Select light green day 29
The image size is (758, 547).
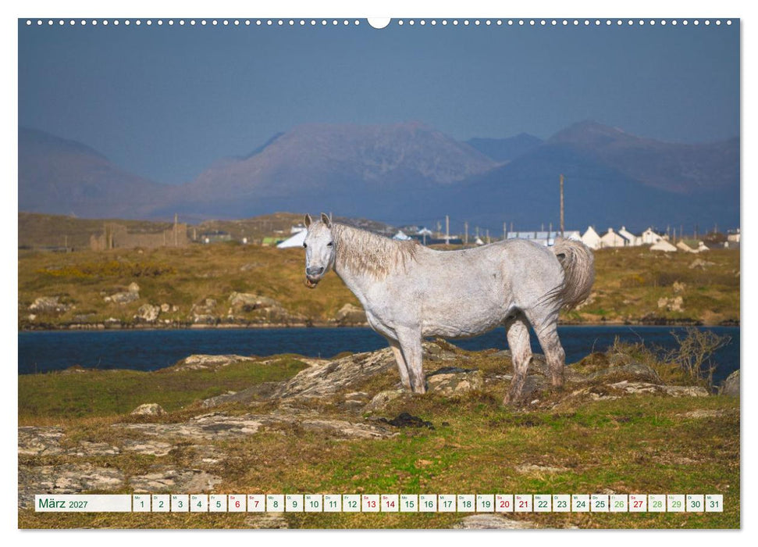[676, 503]
